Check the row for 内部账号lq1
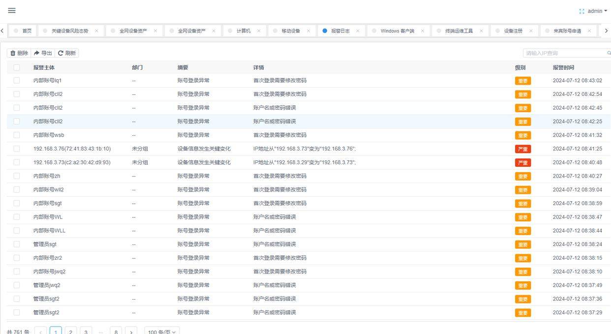Image resolution: width=611 pixels, height=334 pixels. pyautogui.click(x=17, y=80)
